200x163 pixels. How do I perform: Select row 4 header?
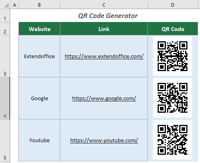pos(5,98)
